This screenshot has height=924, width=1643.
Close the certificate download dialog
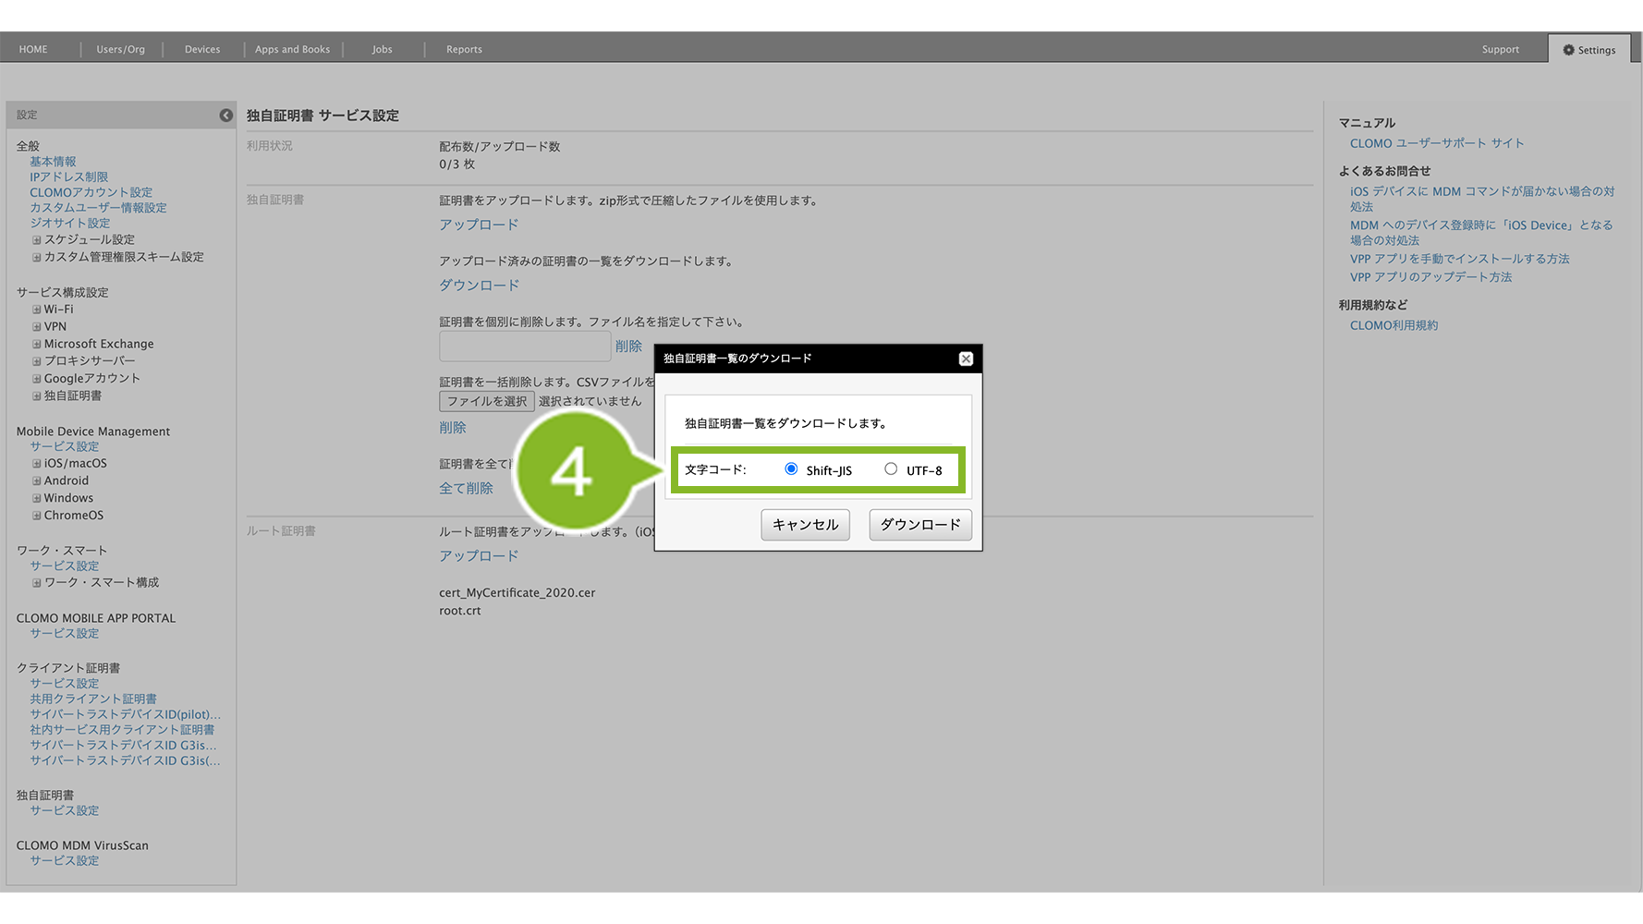(x=966, y=359)
